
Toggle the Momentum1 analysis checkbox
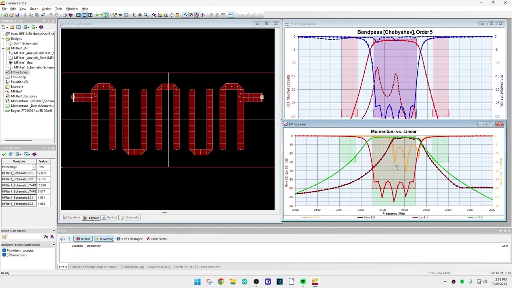[x=4, y=255]
